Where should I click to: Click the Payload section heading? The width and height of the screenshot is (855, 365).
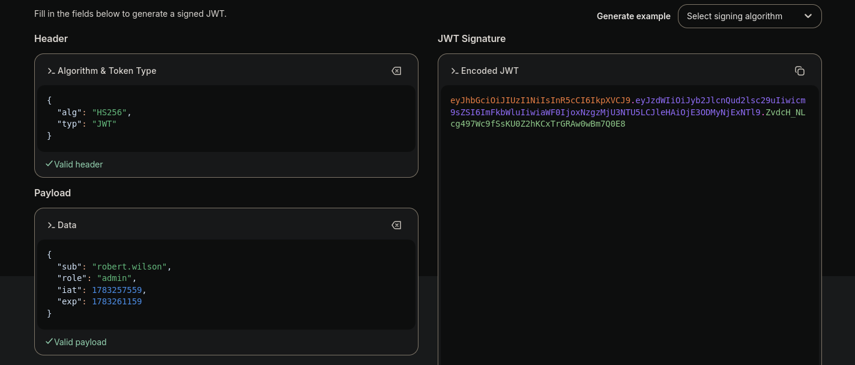tap(52, 193)
